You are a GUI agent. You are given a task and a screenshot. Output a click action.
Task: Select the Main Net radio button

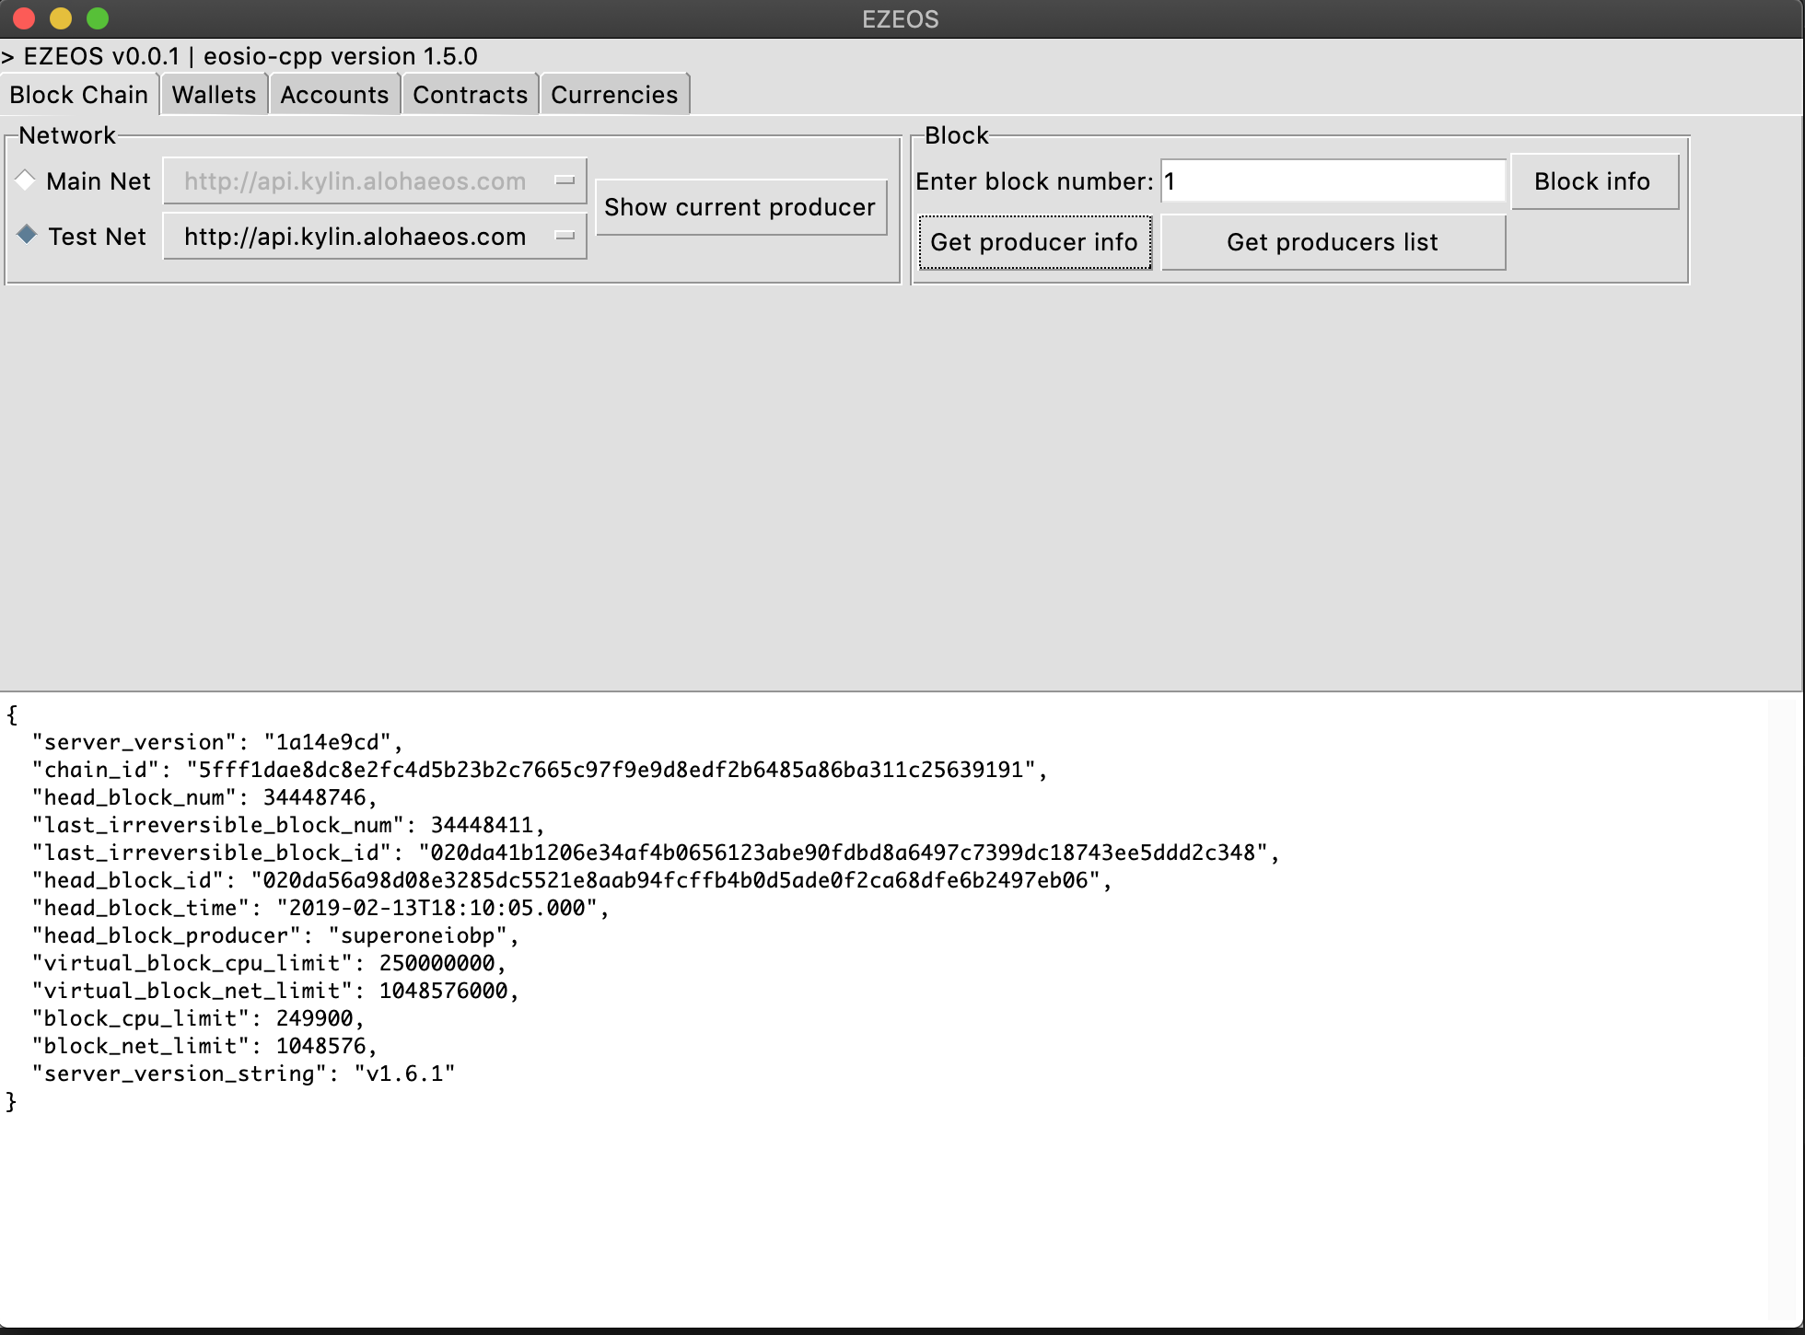[x=26, y=180]
